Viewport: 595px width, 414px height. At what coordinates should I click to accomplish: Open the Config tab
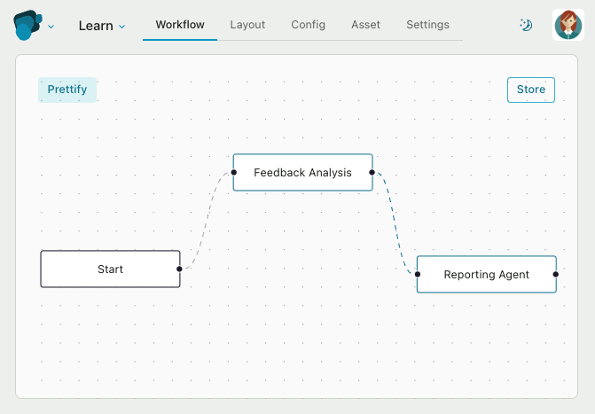(308, 25)
